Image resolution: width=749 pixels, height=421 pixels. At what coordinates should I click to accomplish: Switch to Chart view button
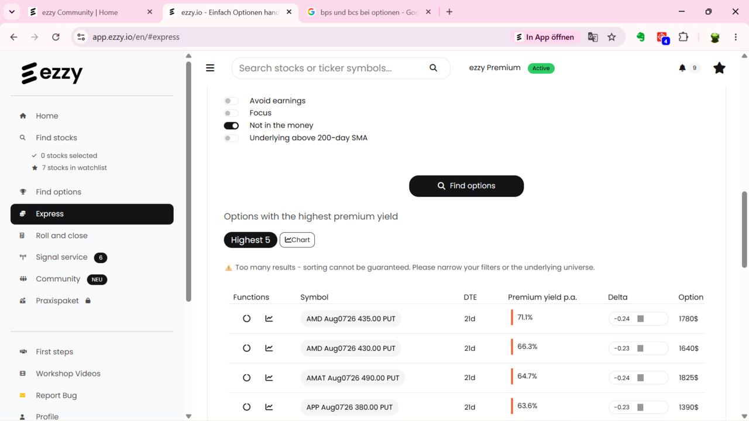coord(297,240)
